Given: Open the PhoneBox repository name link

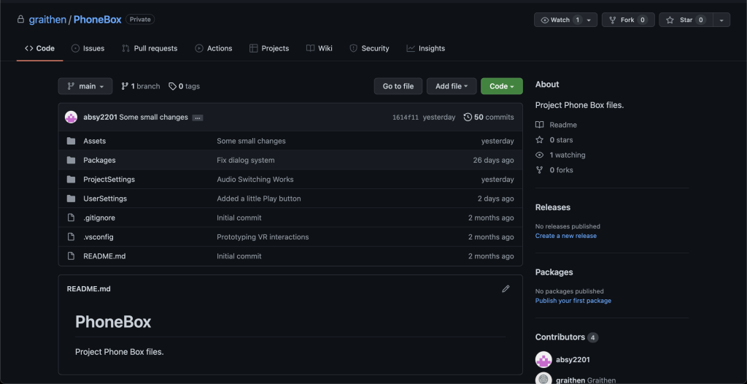Looking at the screenshot, I should (98, 20).
